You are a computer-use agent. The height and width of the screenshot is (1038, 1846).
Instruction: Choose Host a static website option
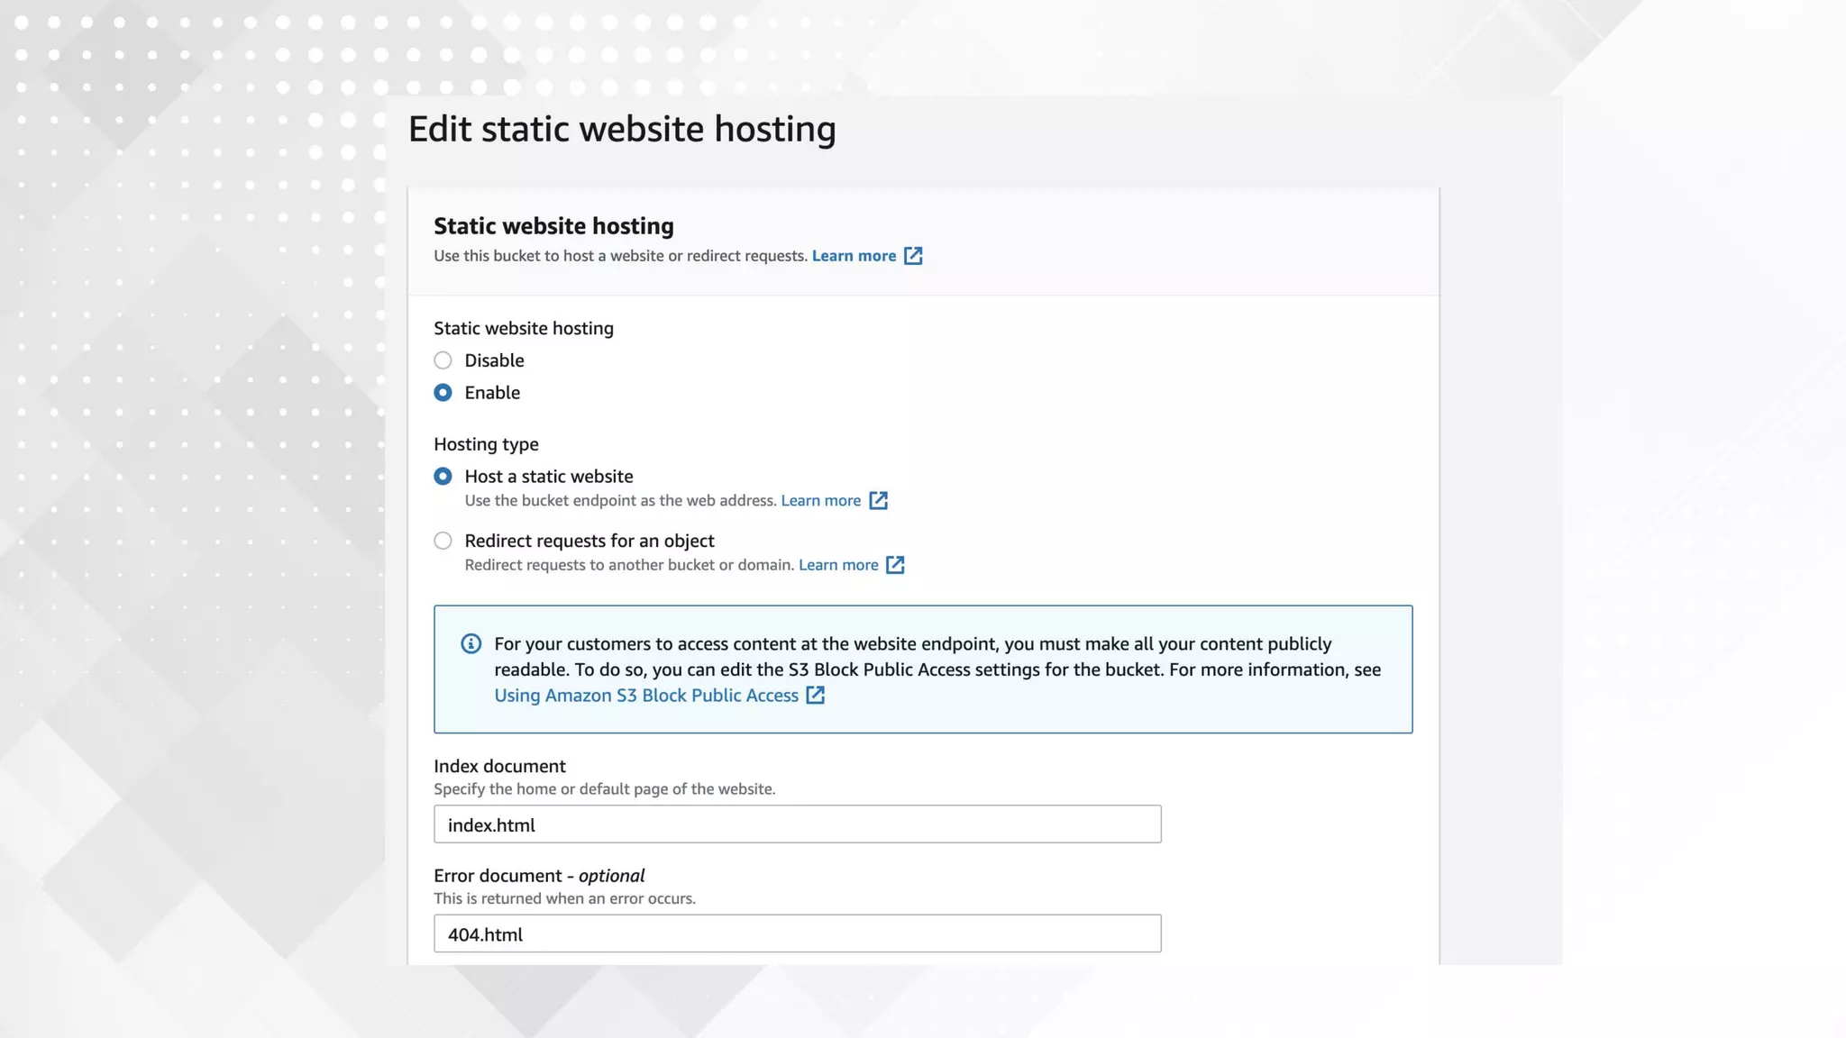[443, 477]
